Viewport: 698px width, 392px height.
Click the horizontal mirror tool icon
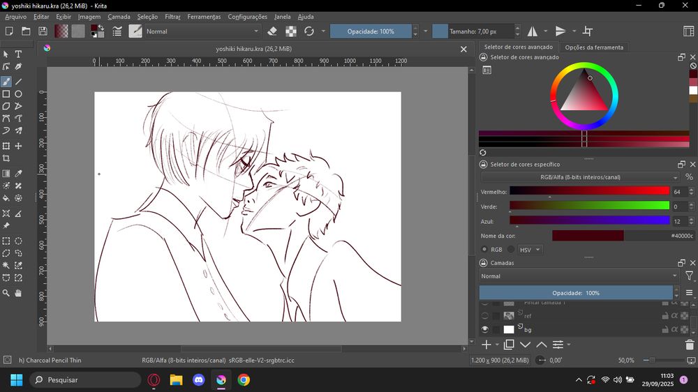point(532,31)
